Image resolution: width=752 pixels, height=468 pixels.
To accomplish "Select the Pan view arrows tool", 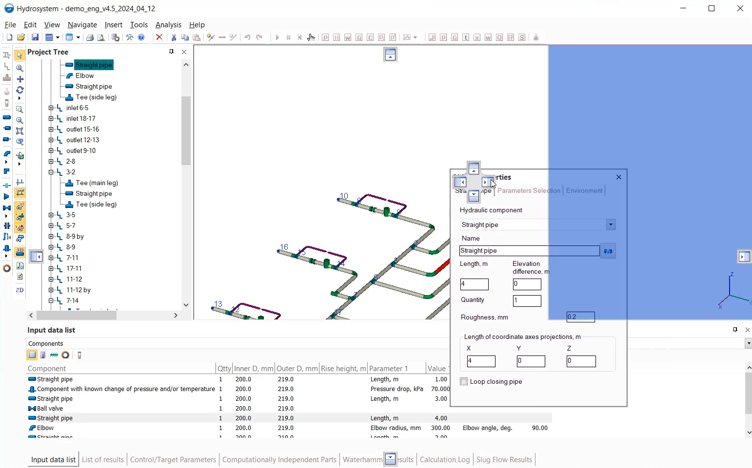I will [x=20, y=79].
